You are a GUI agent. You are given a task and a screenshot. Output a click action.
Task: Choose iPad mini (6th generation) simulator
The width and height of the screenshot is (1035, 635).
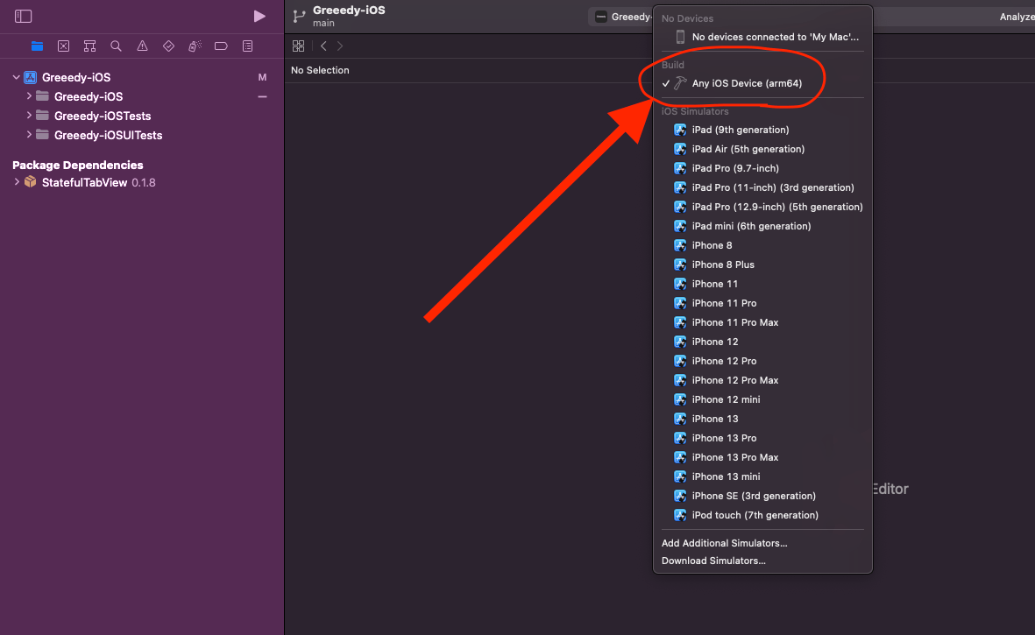pos(762,226)
